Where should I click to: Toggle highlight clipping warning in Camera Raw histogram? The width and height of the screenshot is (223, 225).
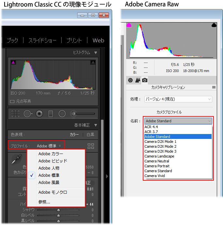coord(214,25)
